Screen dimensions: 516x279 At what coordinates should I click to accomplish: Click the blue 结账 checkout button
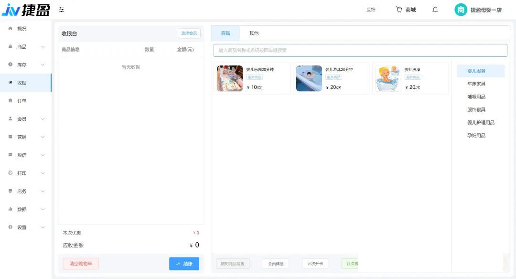click(184, 264)
